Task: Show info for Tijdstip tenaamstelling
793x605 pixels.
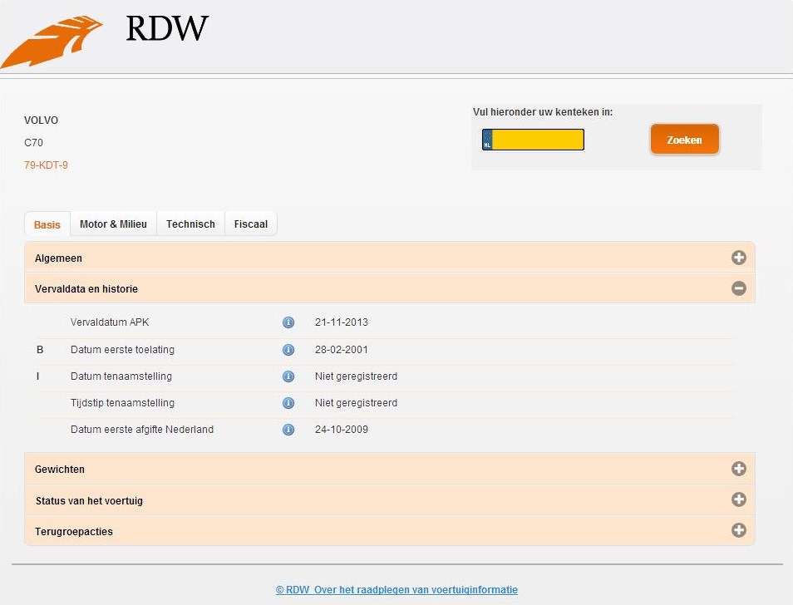Action: point(288,403)
